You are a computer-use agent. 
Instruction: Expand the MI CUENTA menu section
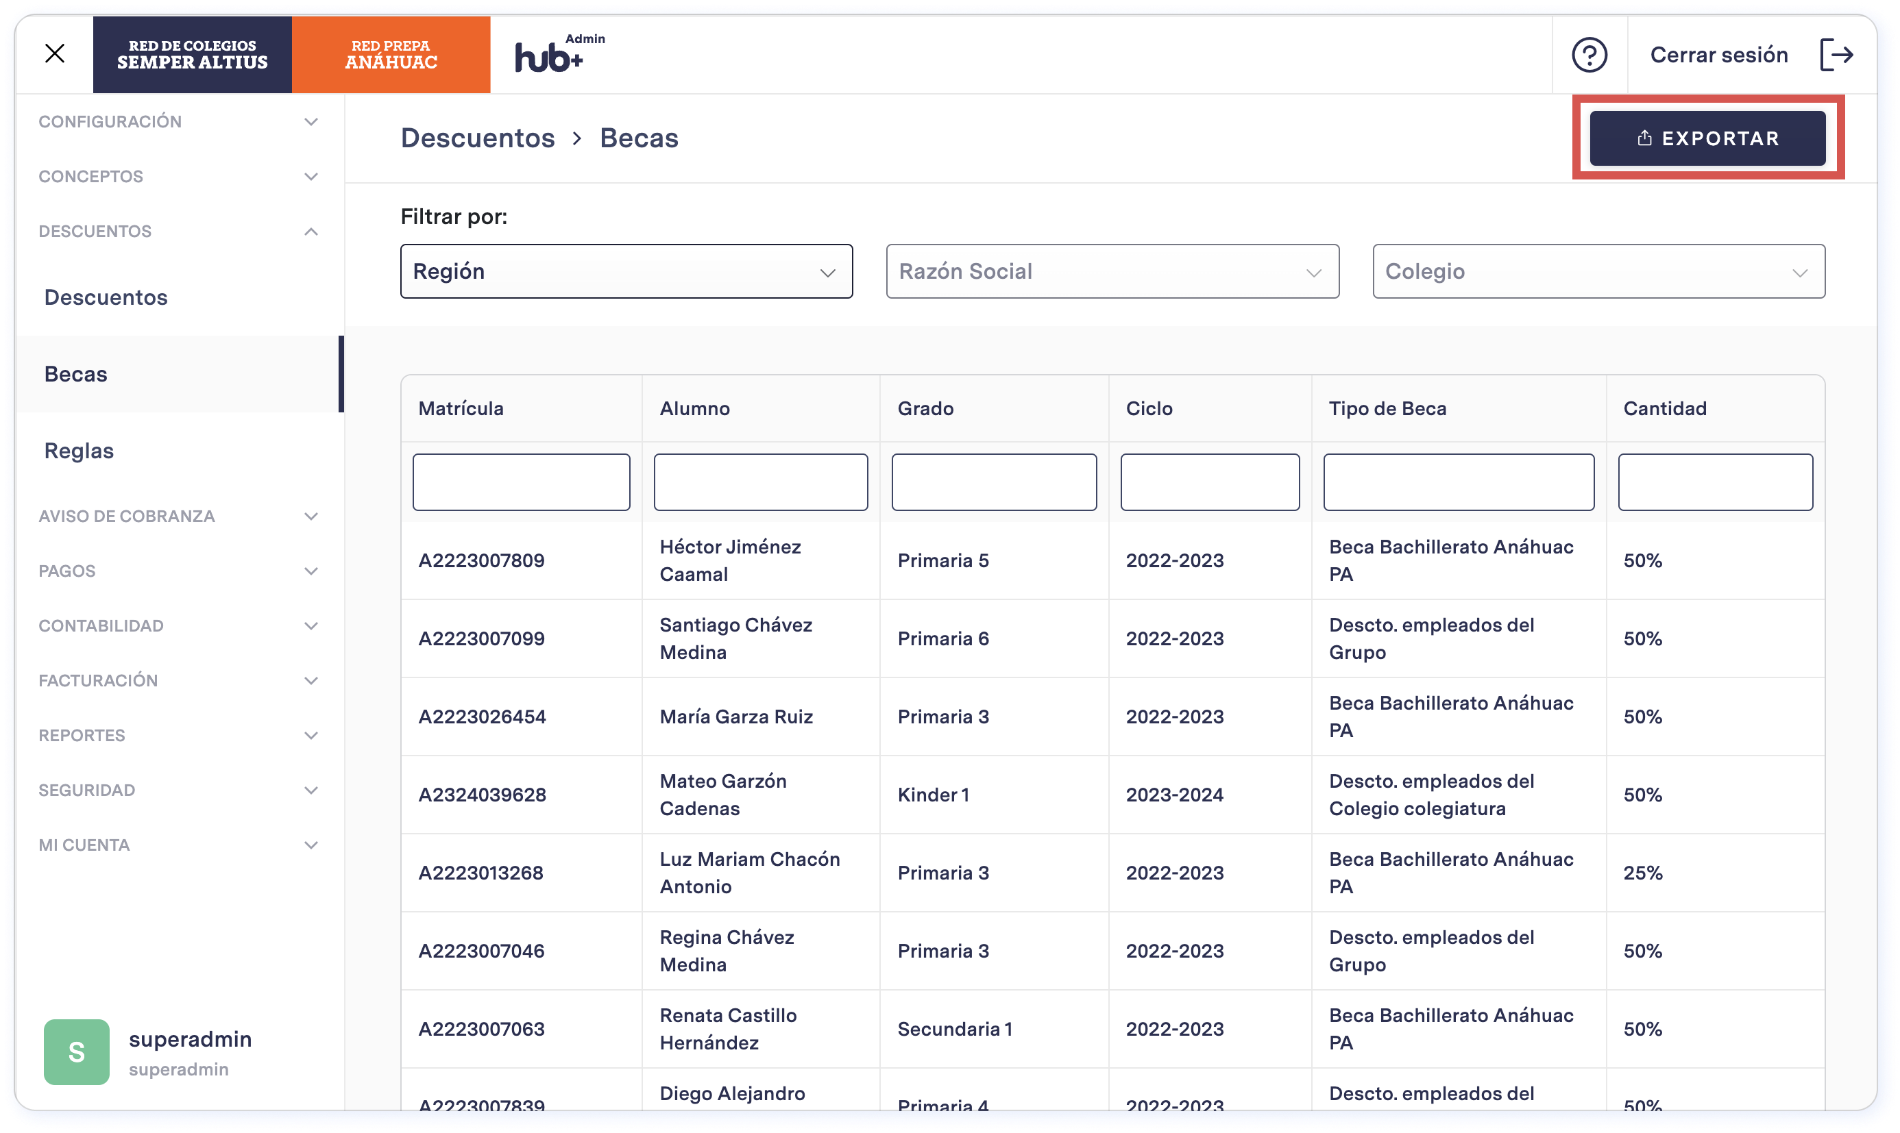[179, 845]
